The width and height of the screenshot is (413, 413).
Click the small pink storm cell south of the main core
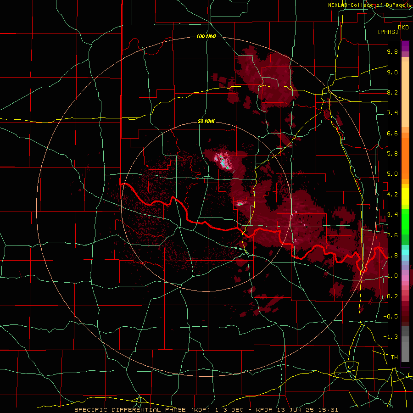pyautogui.click(x=240, y=203)
